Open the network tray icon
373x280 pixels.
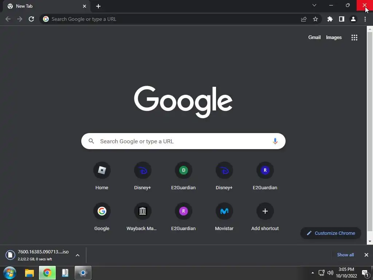(x=321, y=273)
